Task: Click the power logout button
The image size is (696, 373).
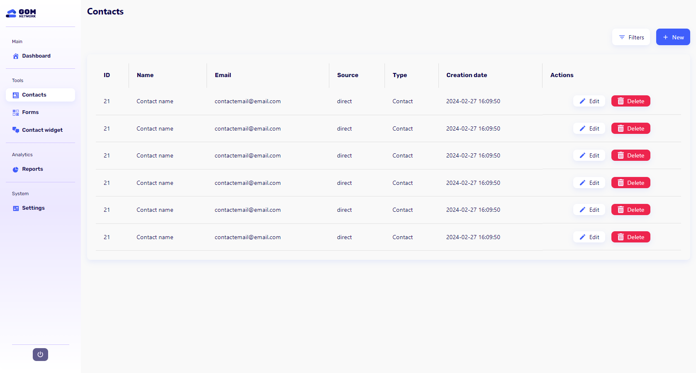Action: point(40,354)
